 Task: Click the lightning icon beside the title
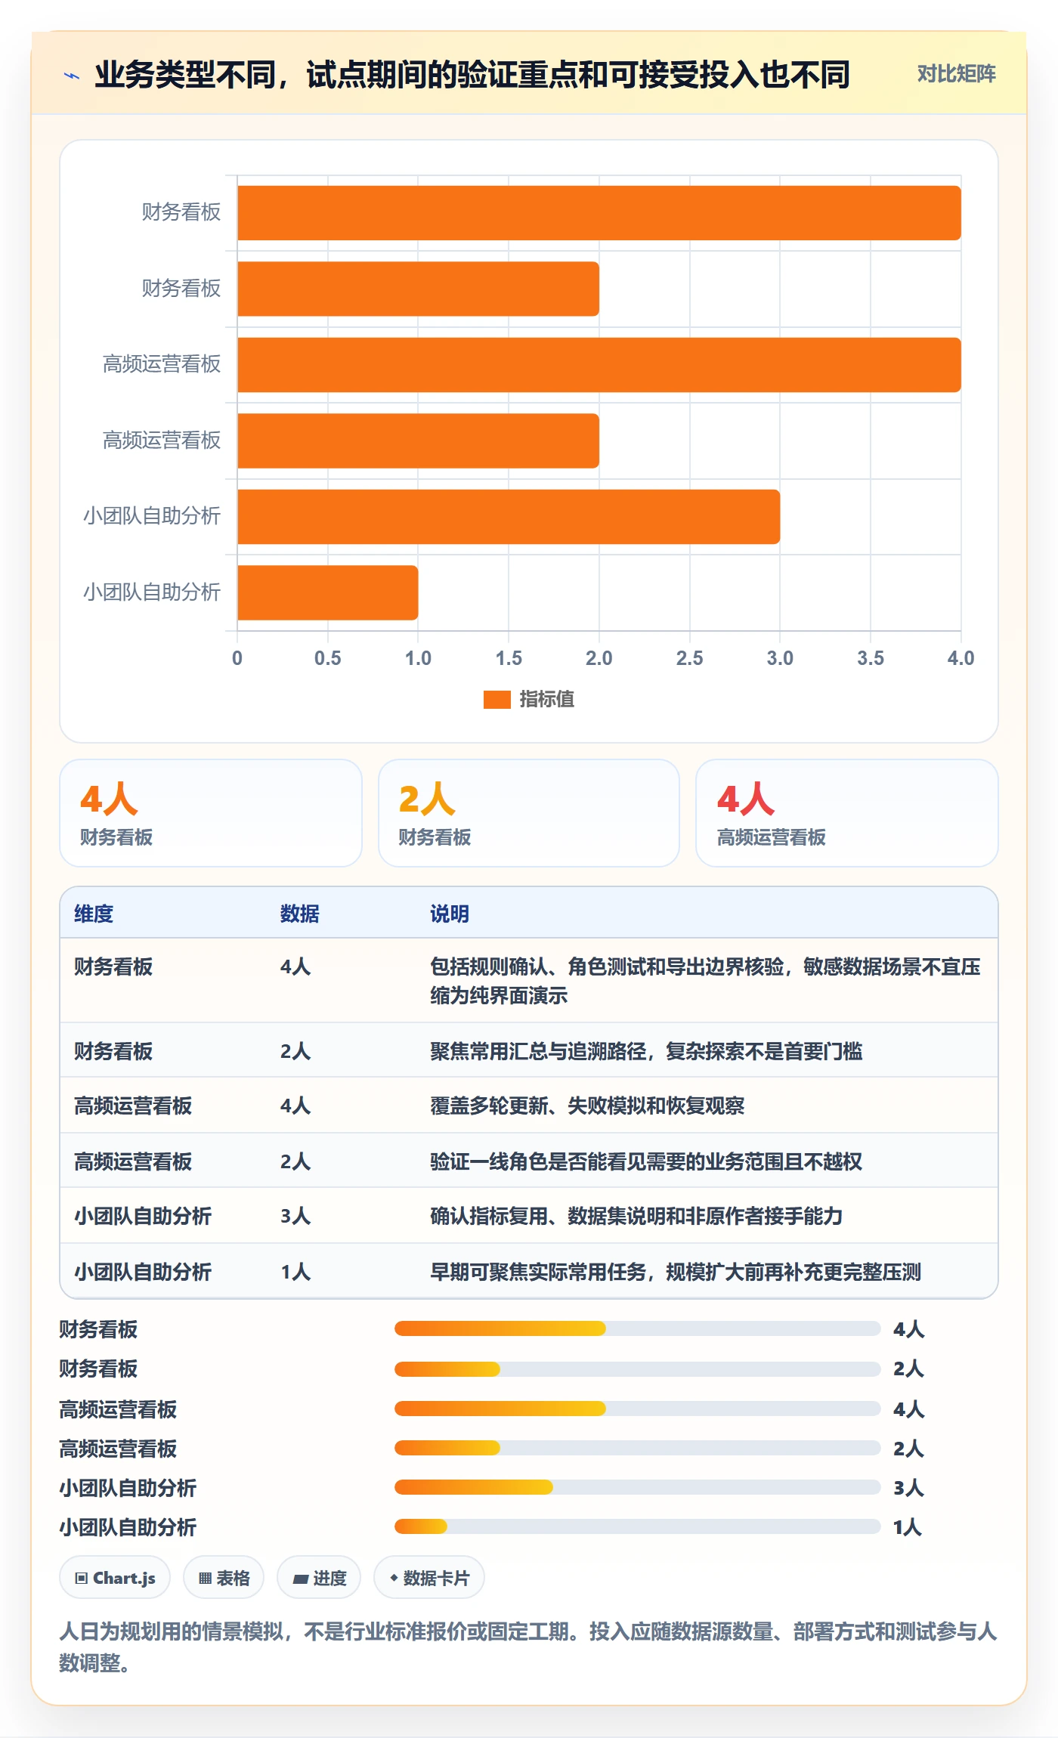tap(72, 76)
